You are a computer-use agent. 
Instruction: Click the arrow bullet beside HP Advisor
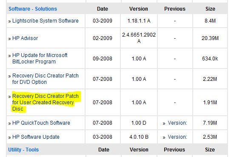[9, 39]
